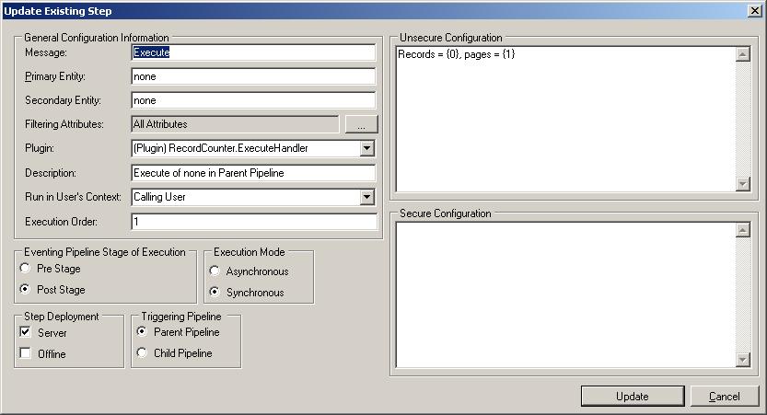Click the Execution Order field
Viewport: 767px width, 415px height.
pos(254,222)
